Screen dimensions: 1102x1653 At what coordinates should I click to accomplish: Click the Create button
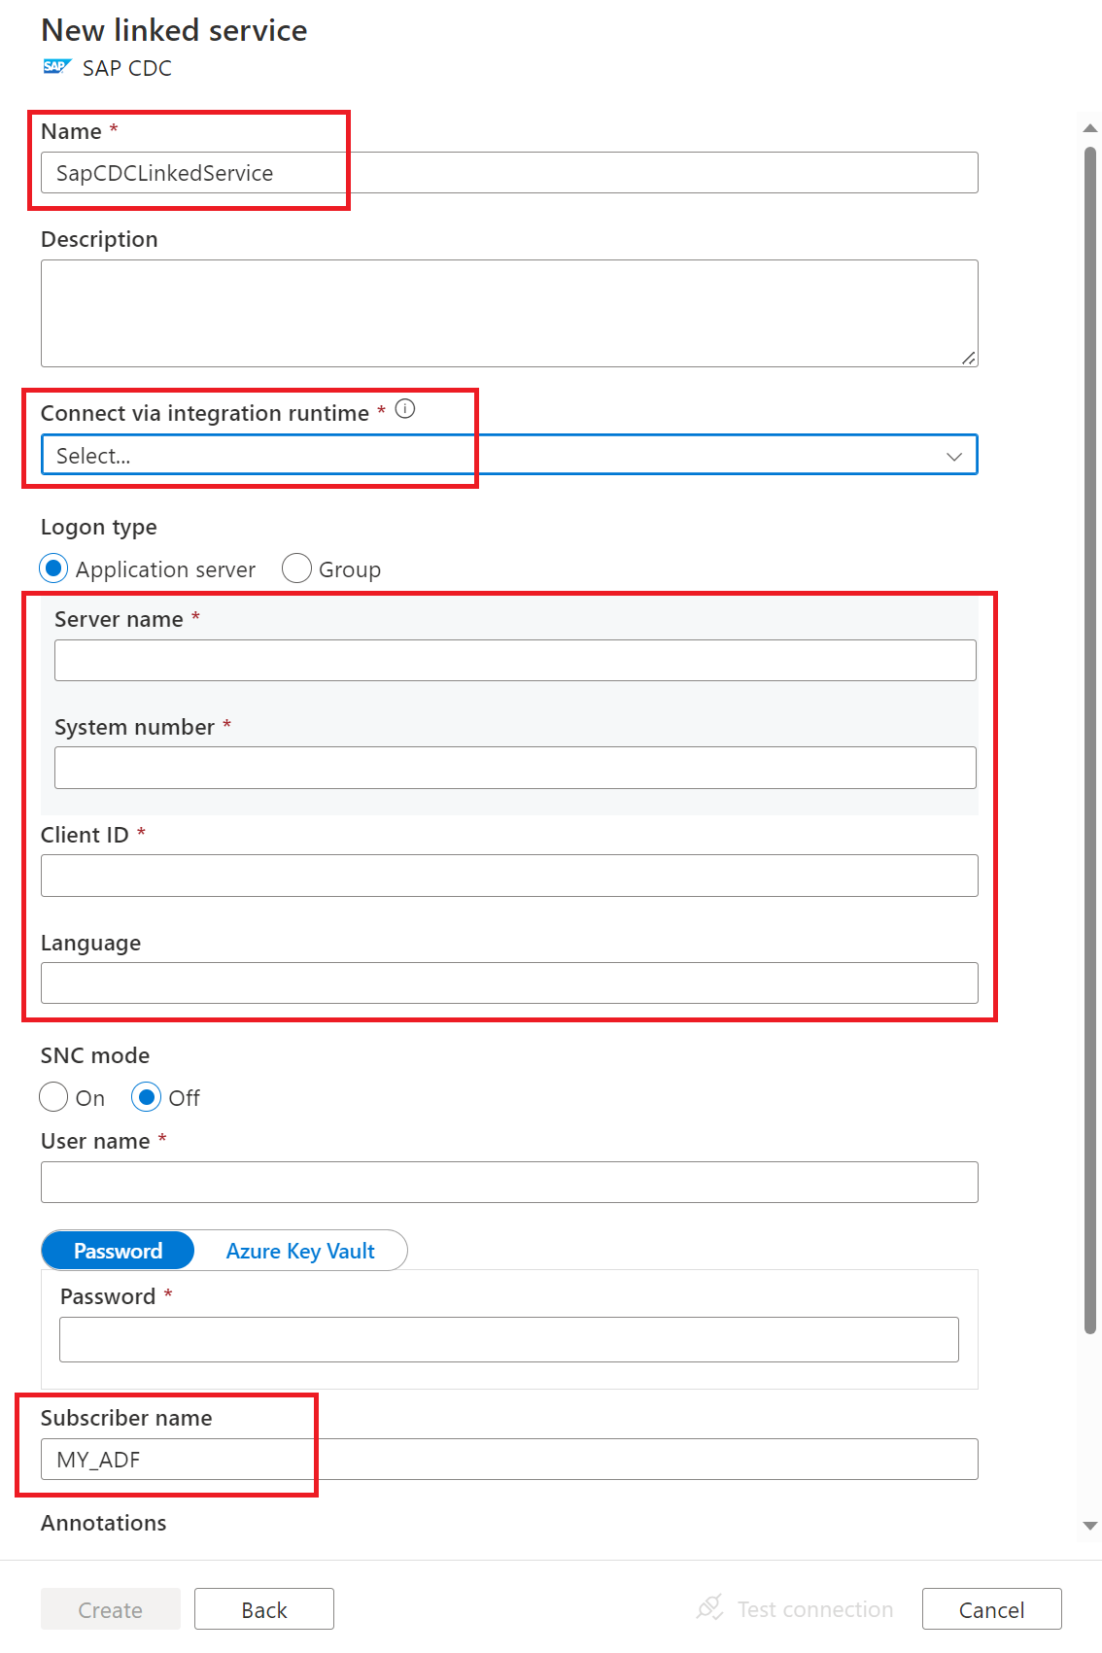pyautogui.click(x=110, y=1609)
